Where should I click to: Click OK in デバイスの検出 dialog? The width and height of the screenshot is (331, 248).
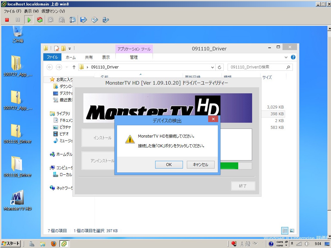(x=169, y=165)
